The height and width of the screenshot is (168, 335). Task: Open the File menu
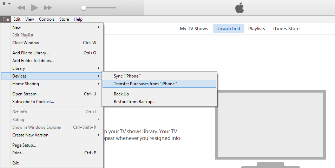(x=6, y=19)
